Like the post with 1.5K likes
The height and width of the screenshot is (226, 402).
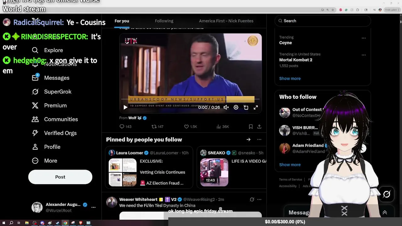[191, 126]
